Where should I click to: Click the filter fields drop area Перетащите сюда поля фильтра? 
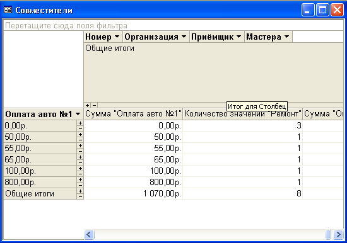tap(173, 26)
